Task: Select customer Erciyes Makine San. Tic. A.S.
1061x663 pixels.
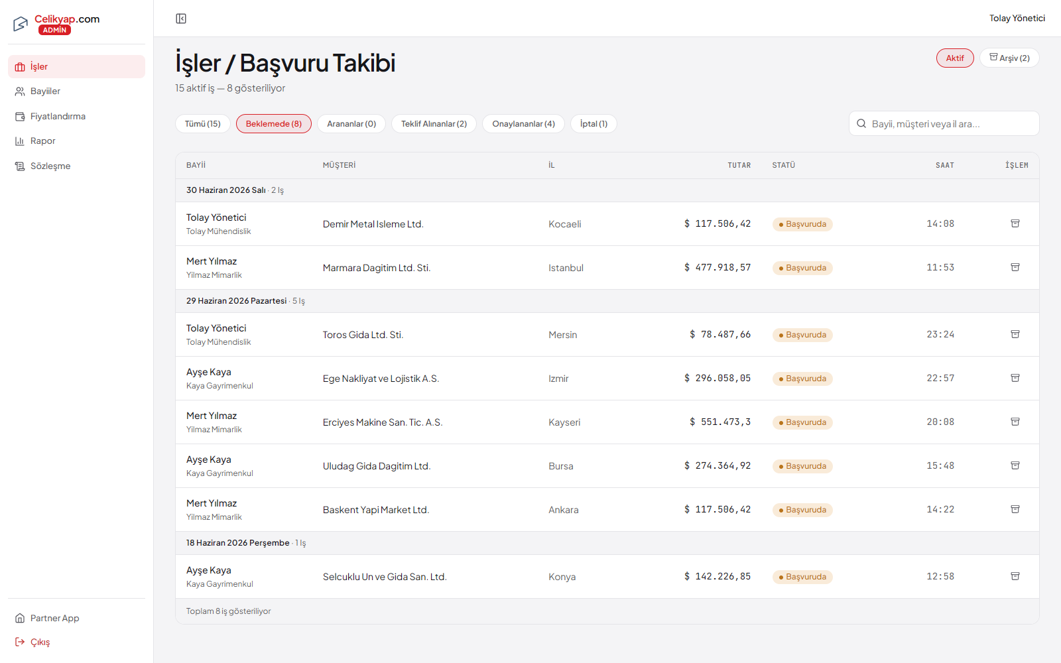Action: tap(383, 422)
